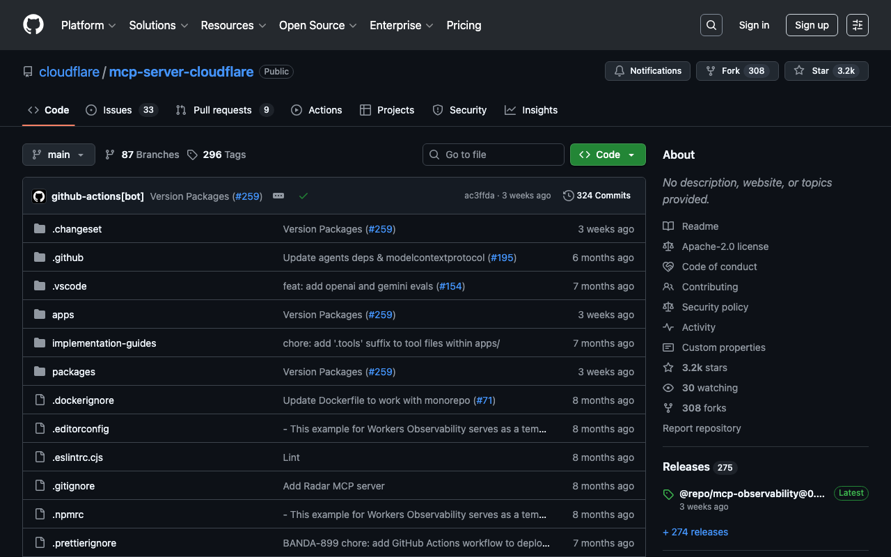Open the + 274 releases link
Viewport: 891px width, 557px height.
[695, 532]
